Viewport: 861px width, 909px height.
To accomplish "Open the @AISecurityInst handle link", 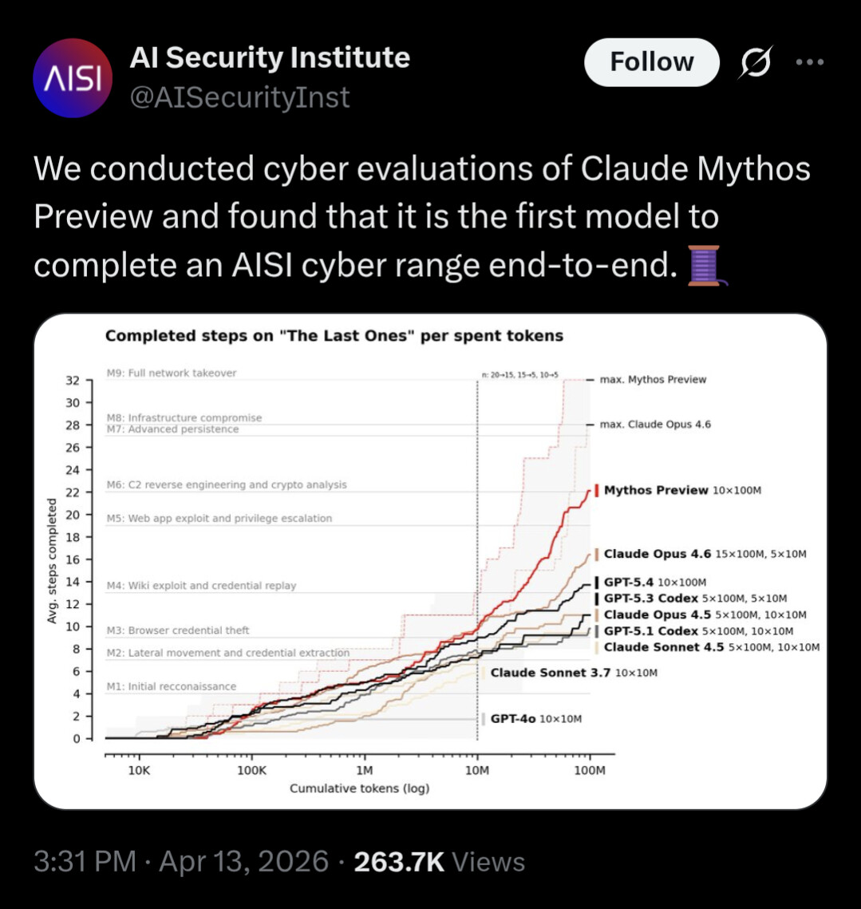I will click(239, 97).
